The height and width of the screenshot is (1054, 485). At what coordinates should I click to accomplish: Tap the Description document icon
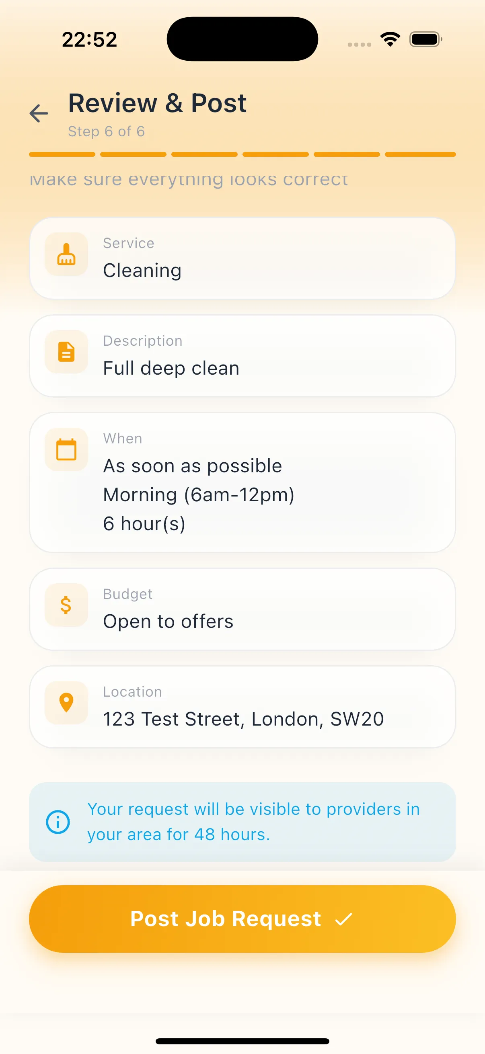pos(66,352)
